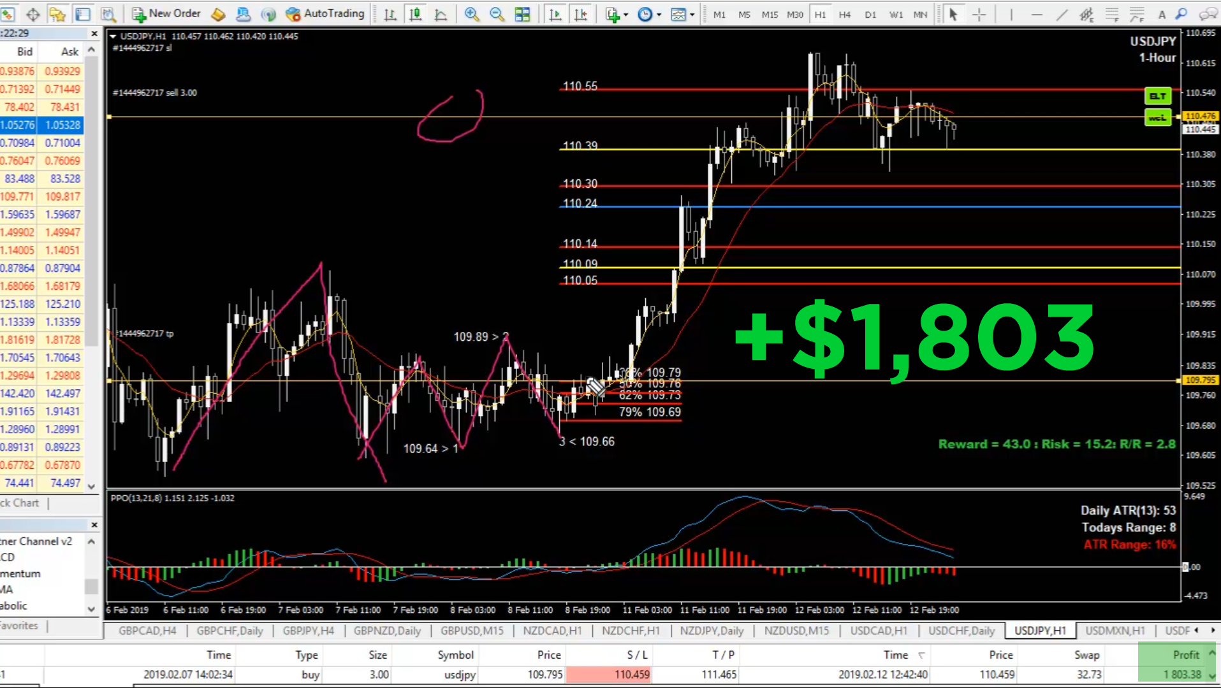Open the USDJPY,H1 chart menu triangle
Image resolution: width=1221 pixels, height=688 pixels.
(113, 36)
